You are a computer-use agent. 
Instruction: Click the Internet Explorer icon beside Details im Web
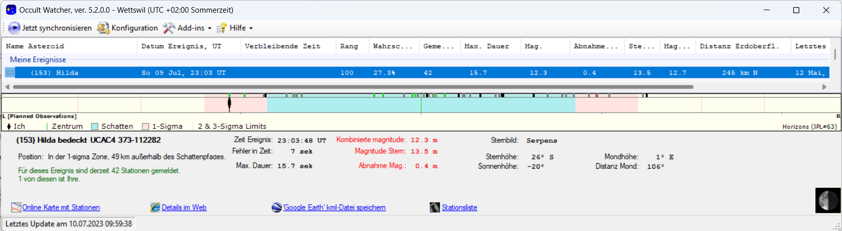[x=155, y=208]
